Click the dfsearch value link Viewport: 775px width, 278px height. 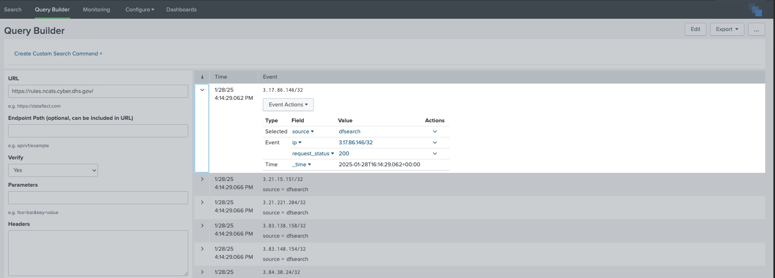pos(349,132)
